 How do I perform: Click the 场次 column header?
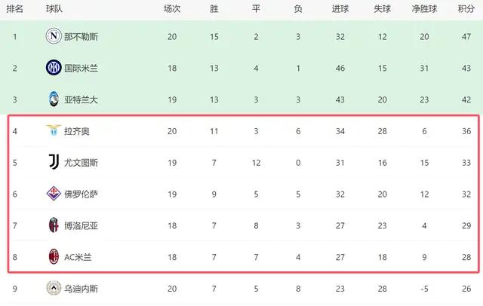point(172,9)
